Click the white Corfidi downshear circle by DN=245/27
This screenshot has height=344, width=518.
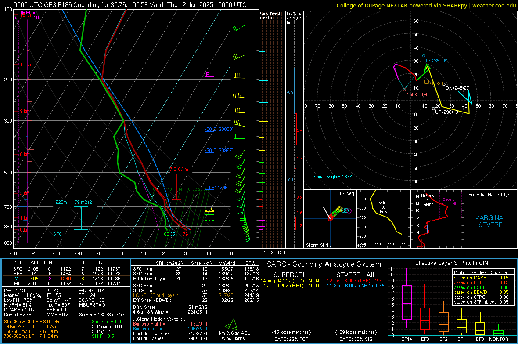coord(444,85)
